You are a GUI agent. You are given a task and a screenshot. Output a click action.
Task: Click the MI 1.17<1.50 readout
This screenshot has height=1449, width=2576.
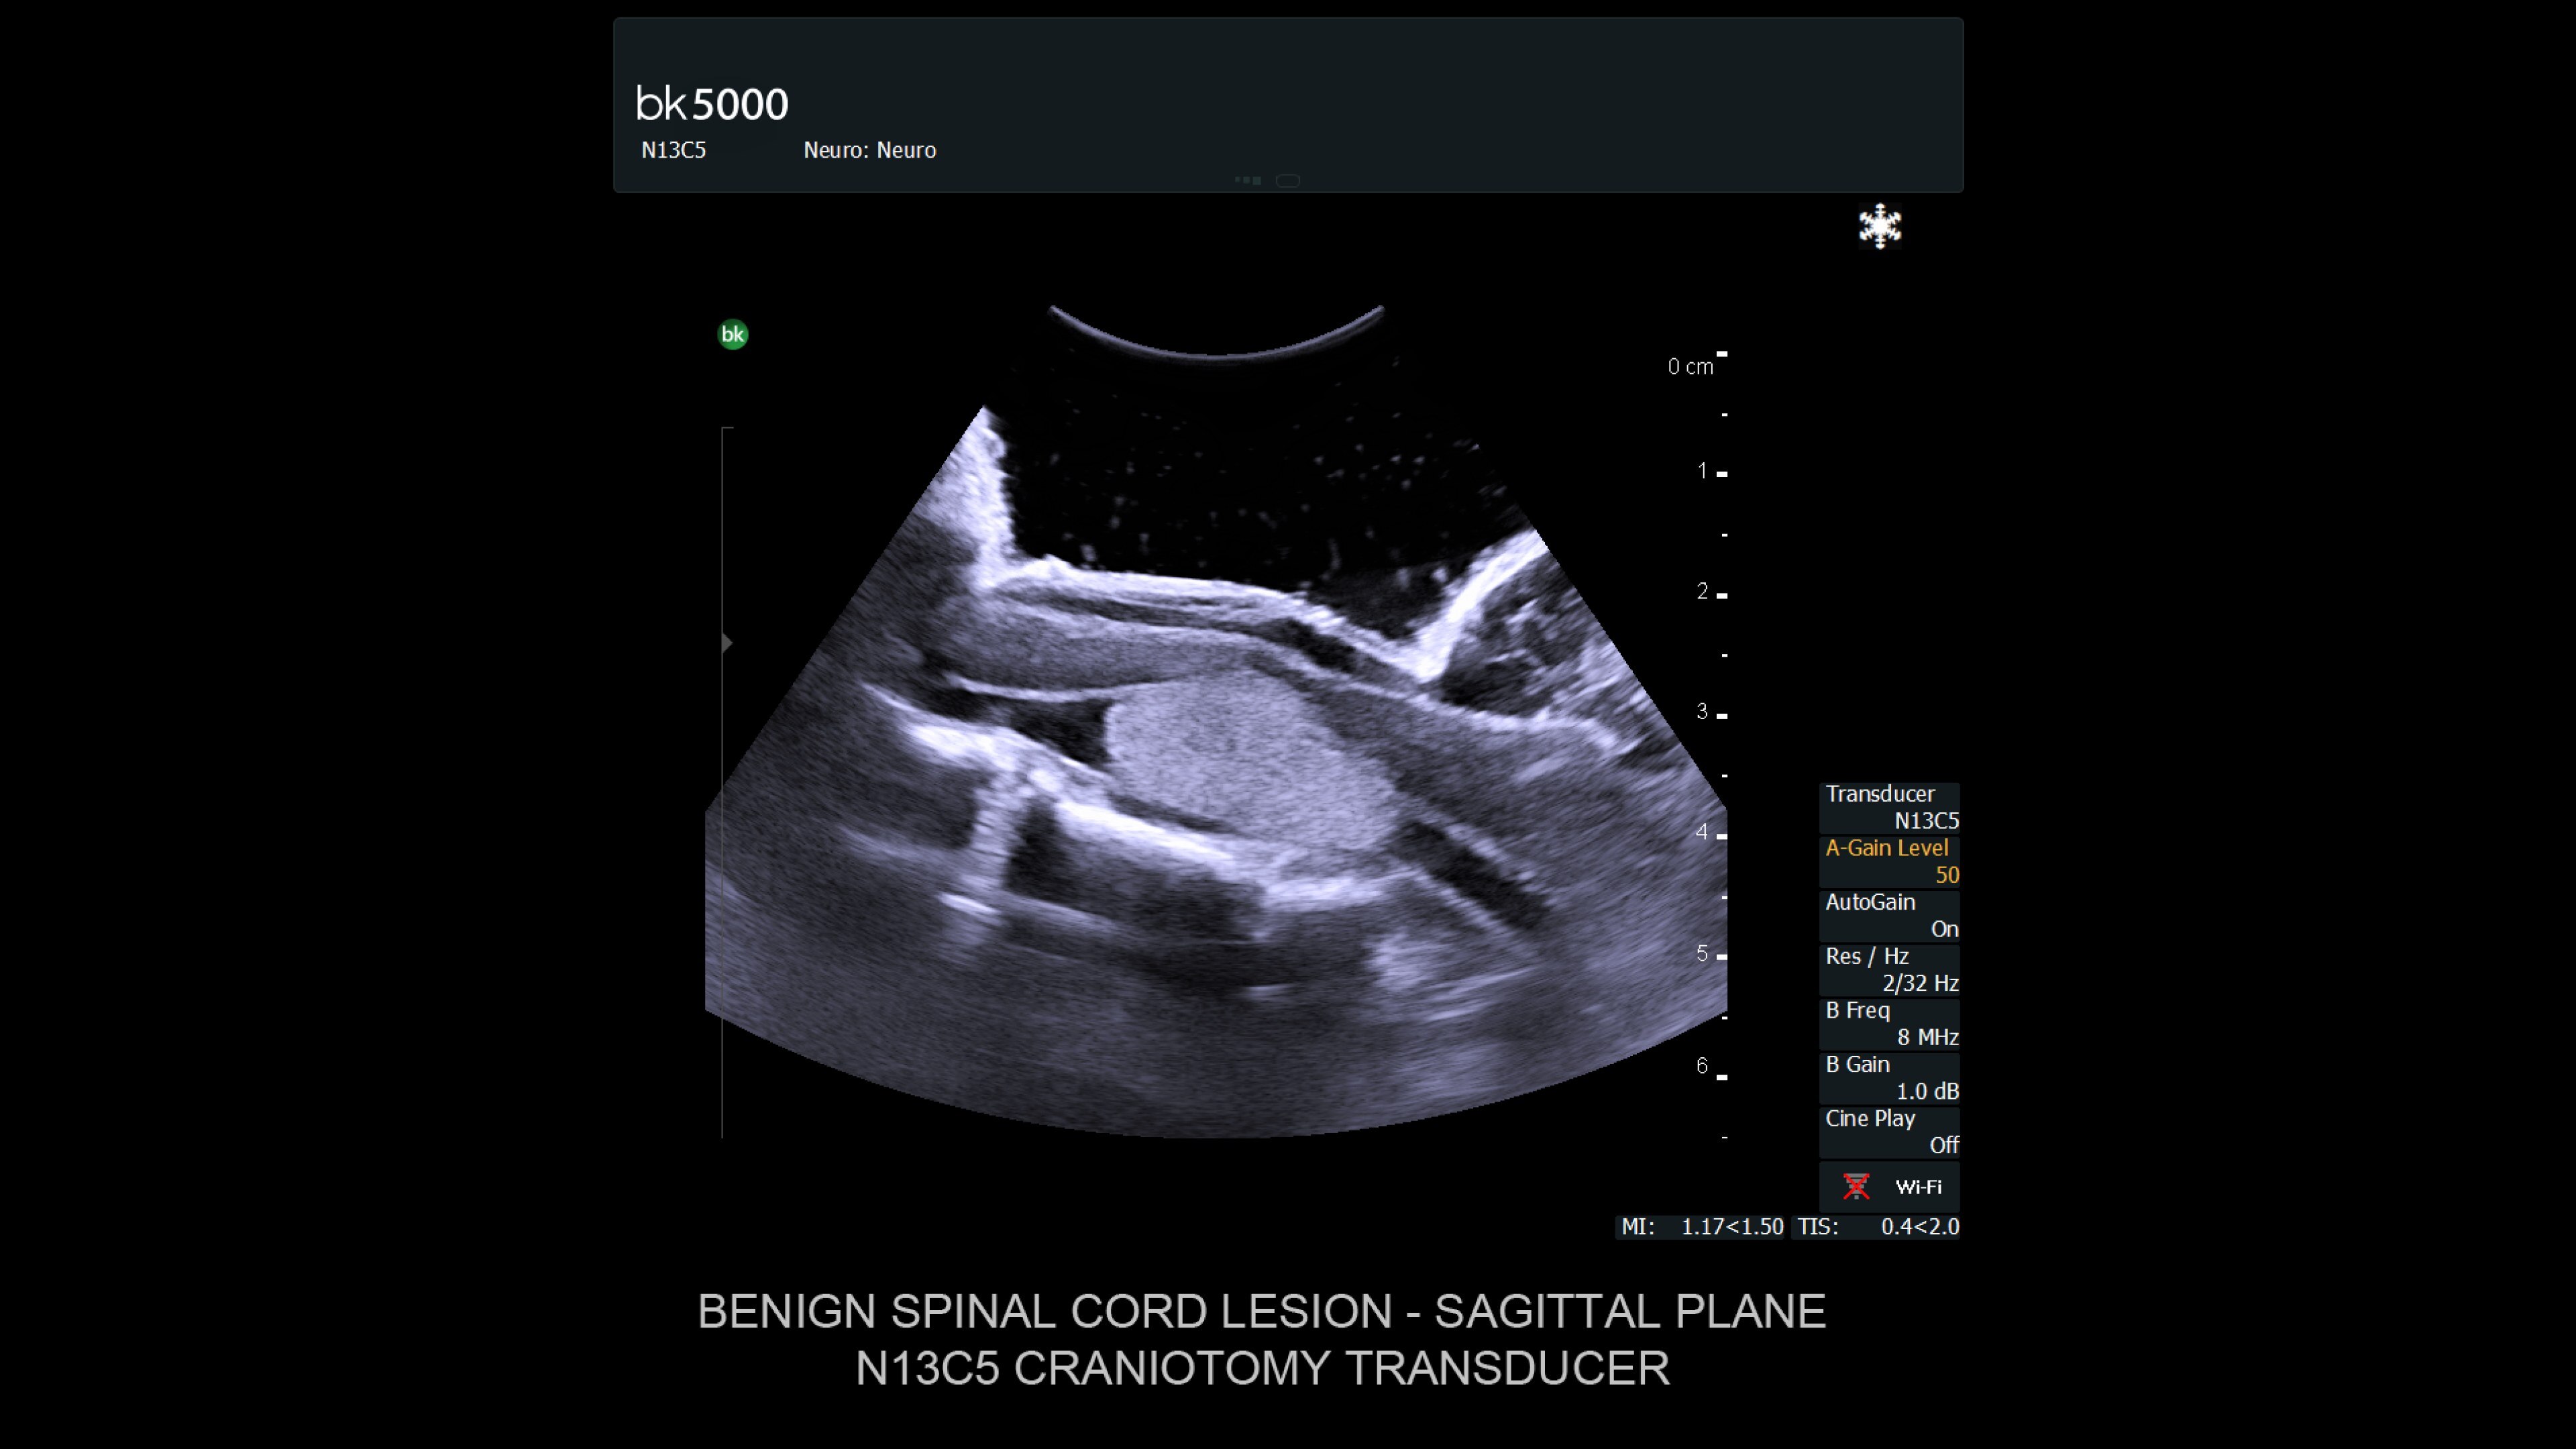1701,1227
